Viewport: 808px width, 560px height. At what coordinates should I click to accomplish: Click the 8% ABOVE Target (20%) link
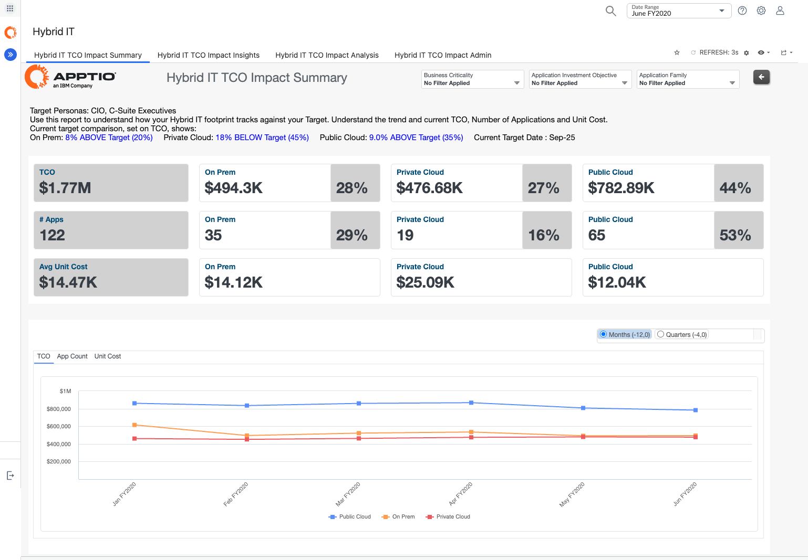pos(109,138)
